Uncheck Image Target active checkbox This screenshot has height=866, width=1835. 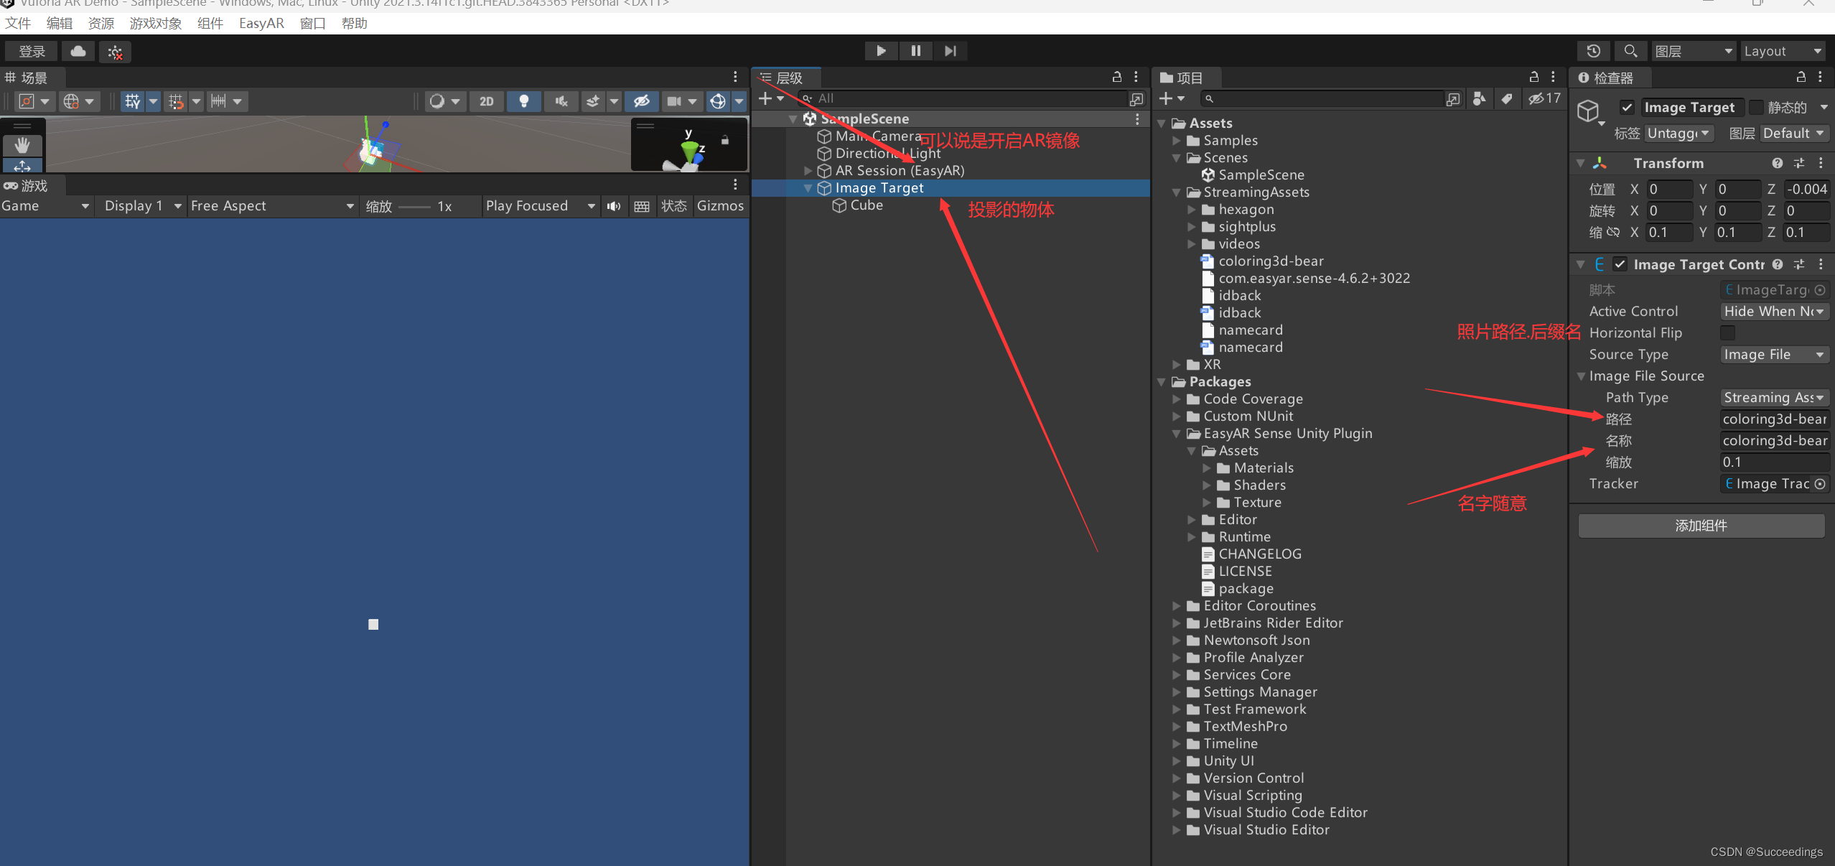[1627, 108]
